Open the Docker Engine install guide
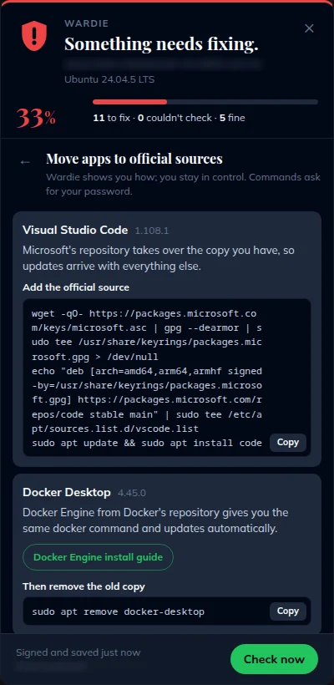This screenshot has height=685, width=334. click(x=98, y=557)
